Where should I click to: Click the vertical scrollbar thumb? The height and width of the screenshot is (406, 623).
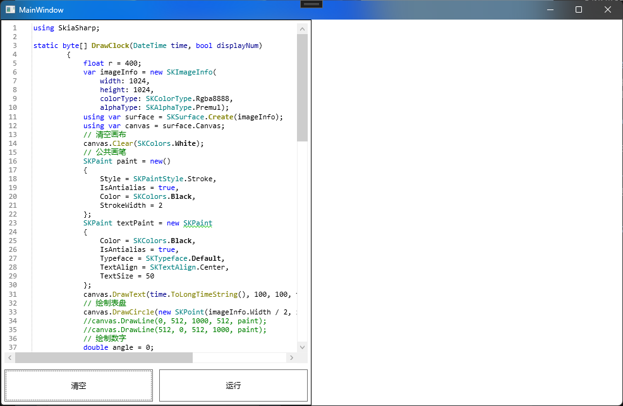point(302,87)
